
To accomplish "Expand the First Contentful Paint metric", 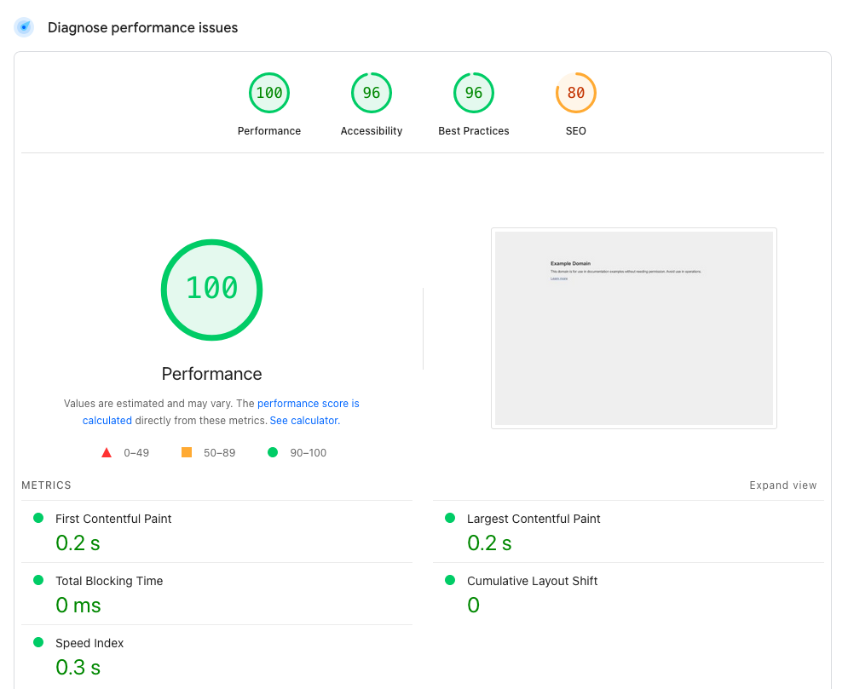I will pos(113,519).
